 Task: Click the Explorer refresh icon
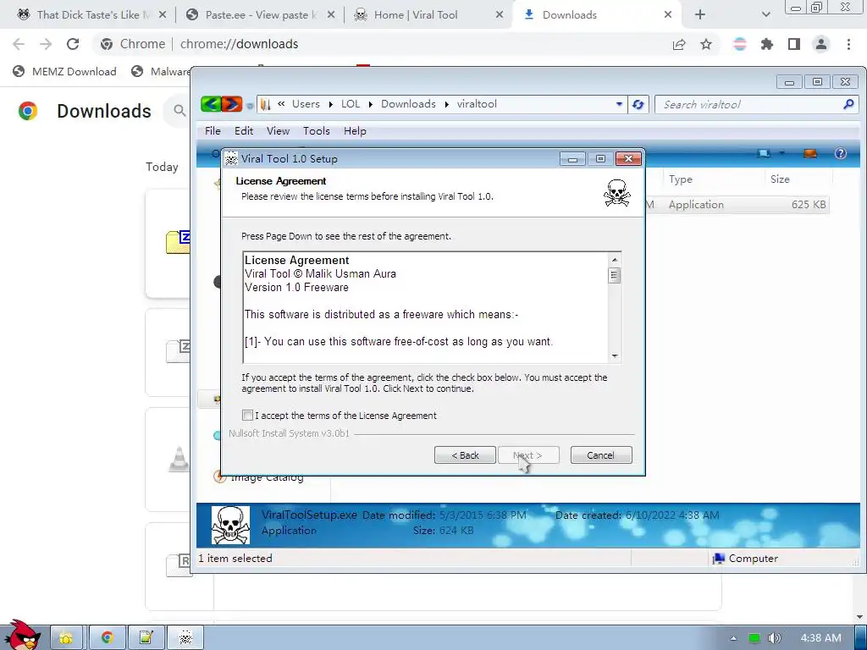click(638, 104)
